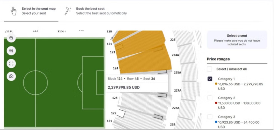Toggle fullscreen view of seat map

point(11,63)
